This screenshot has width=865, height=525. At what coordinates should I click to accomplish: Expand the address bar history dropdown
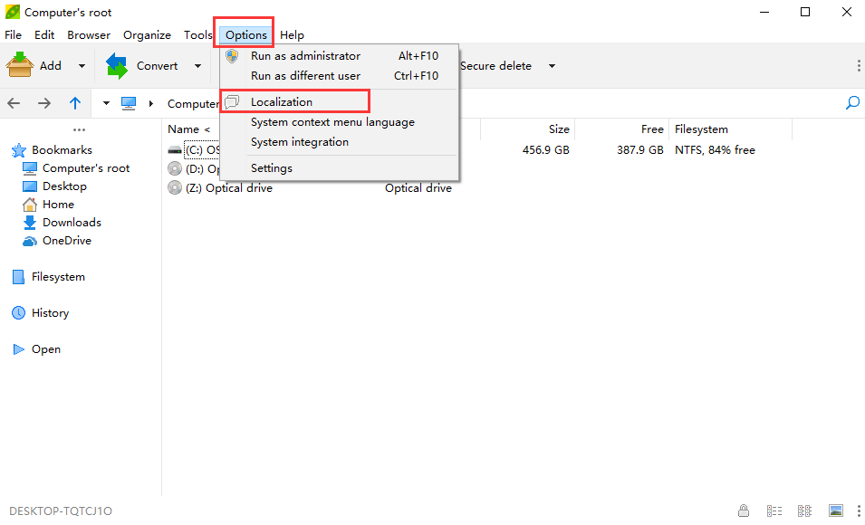[x=106, y=103]
